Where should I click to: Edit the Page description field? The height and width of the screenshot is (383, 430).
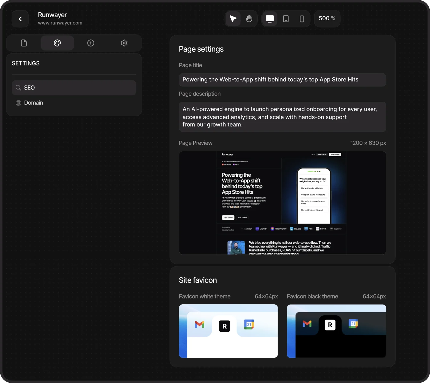tap(282, 117)
